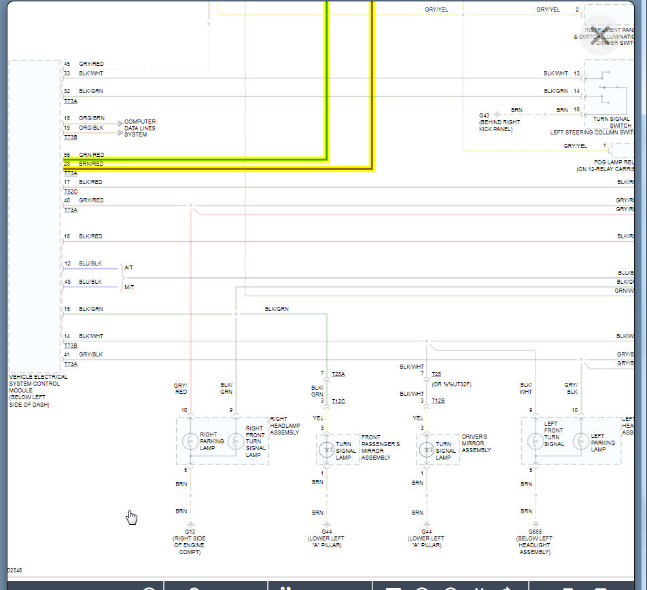
Task: Click the T12C connector label
Action: (x=338, y=401)
